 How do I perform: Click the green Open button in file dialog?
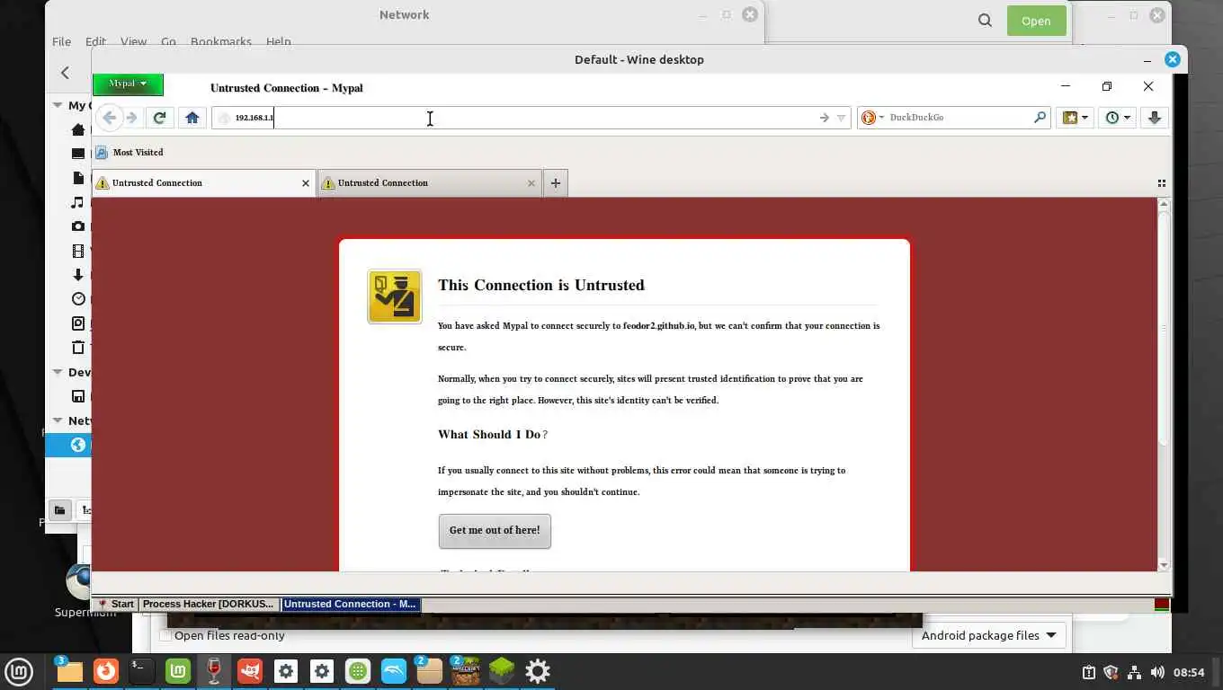(1036, 21)
